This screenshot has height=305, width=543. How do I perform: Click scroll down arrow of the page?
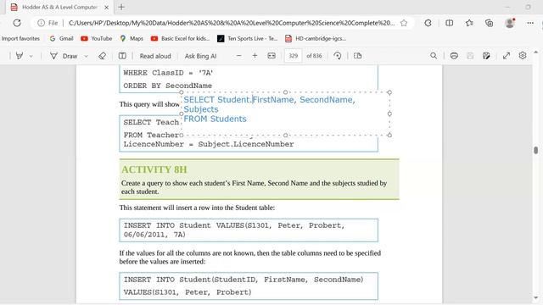tap(535, 298)
